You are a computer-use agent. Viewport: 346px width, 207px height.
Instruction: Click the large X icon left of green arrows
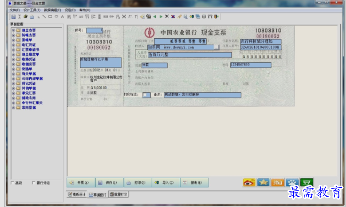(x=124, y=17)
